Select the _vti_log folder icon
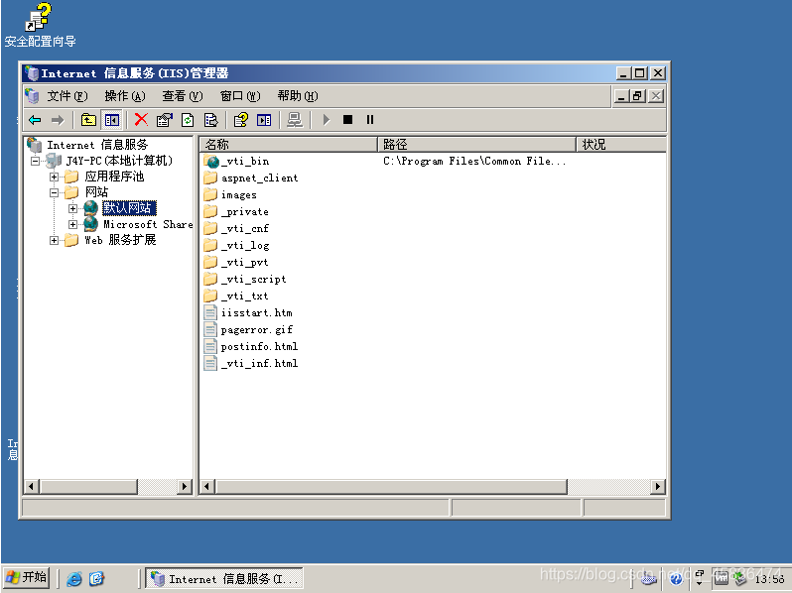The height and width of the screenshot is (593, 792). [x=210, y=245]
